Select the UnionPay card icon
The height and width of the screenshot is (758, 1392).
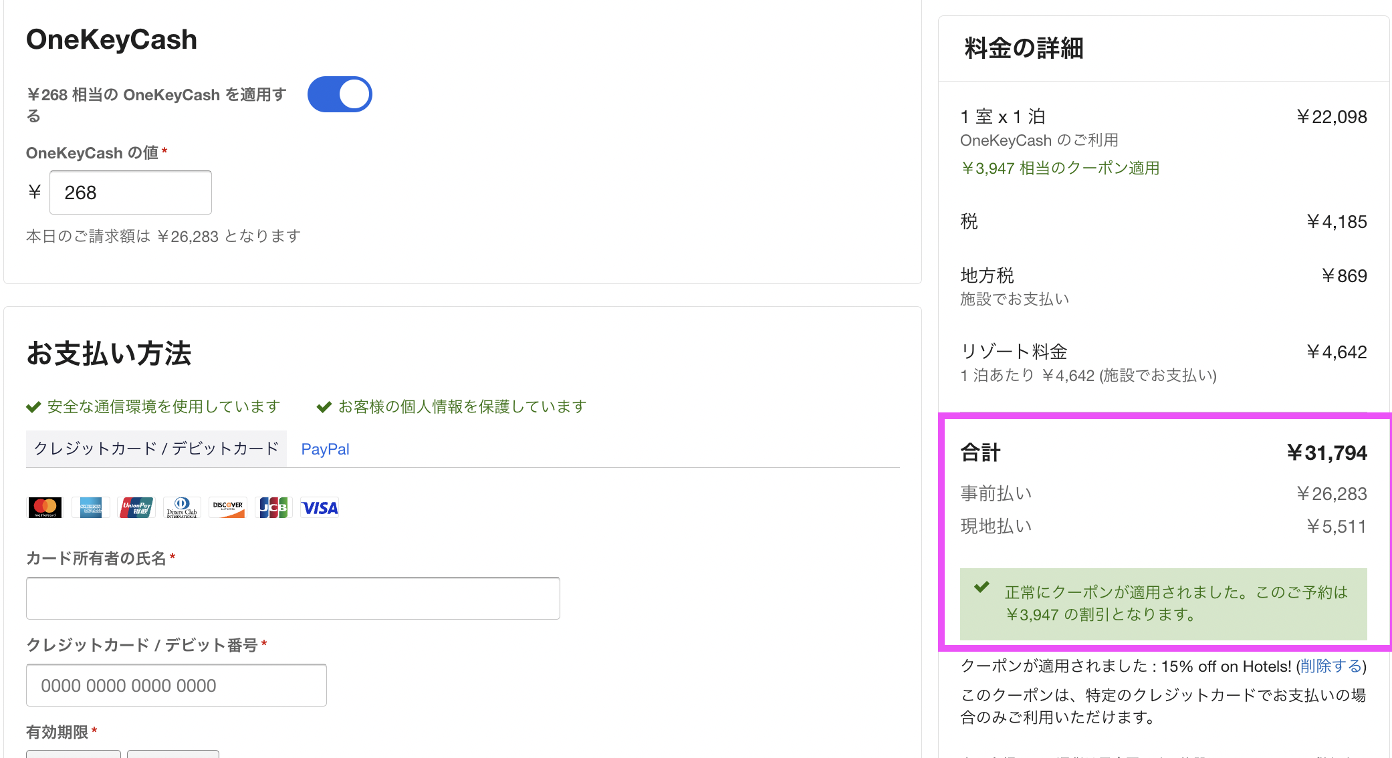(136, 507)
